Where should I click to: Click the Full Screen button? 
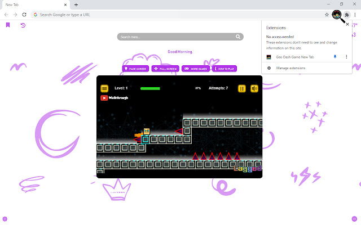[x=165, y=69]
